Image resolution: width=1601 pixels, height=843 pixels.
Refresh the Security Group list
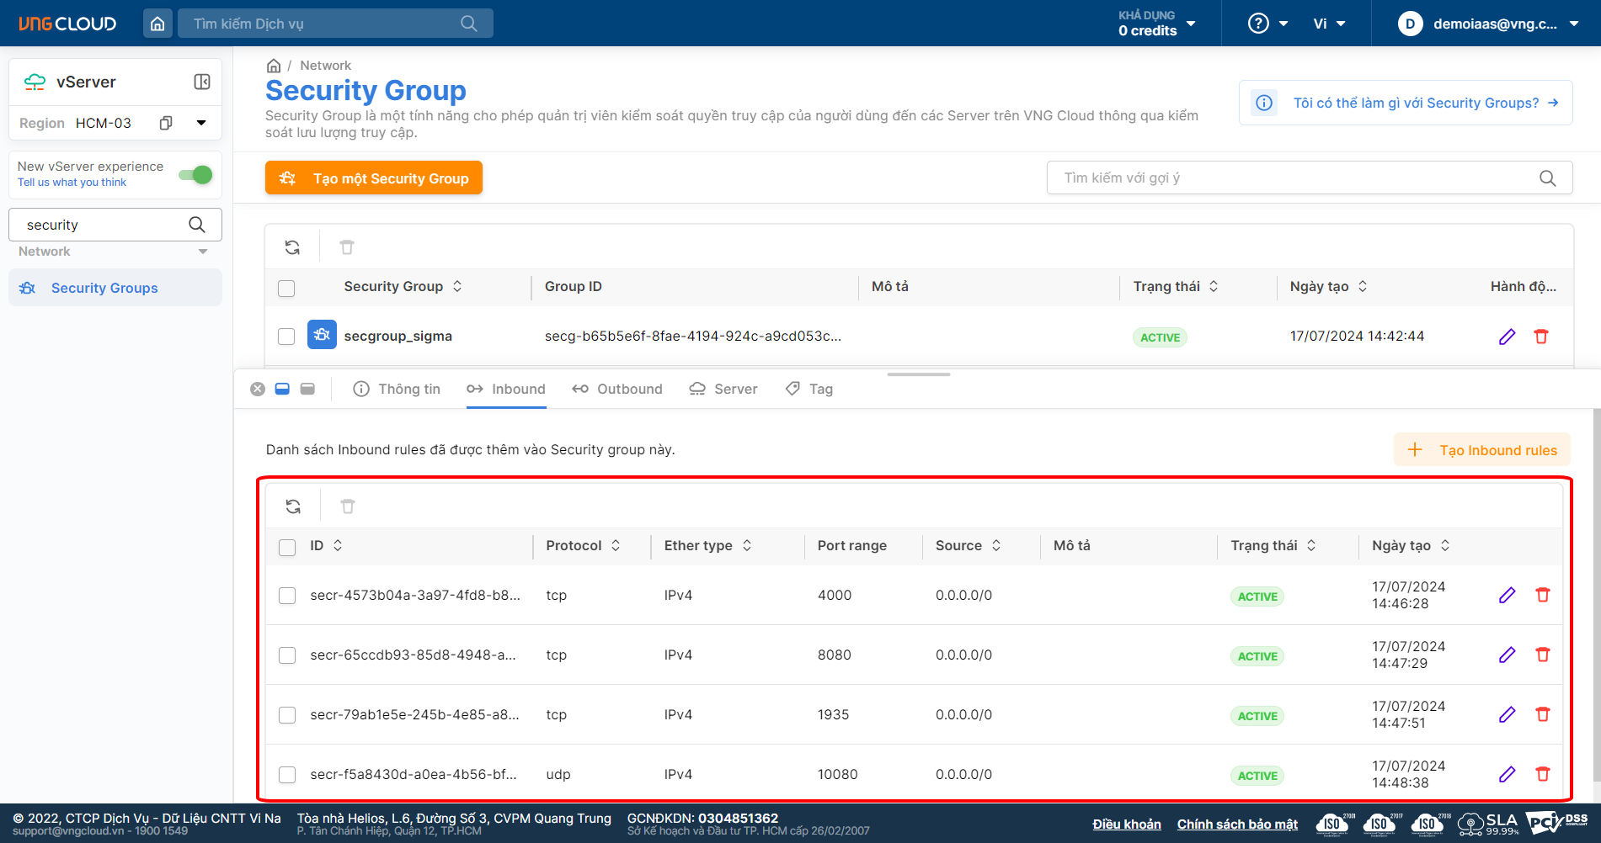292,247
